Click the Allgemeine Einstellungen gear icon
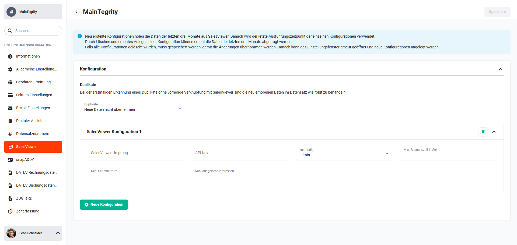The image size is (517, 245). 10,69
